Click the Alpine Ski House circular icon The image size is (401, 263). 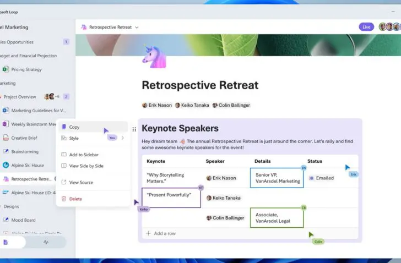click(6, 165)
